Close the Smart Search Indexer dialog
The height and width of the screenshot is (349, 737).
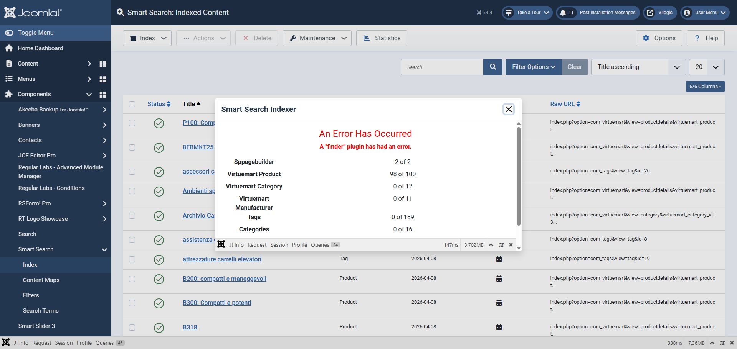(x=508, y=109)
